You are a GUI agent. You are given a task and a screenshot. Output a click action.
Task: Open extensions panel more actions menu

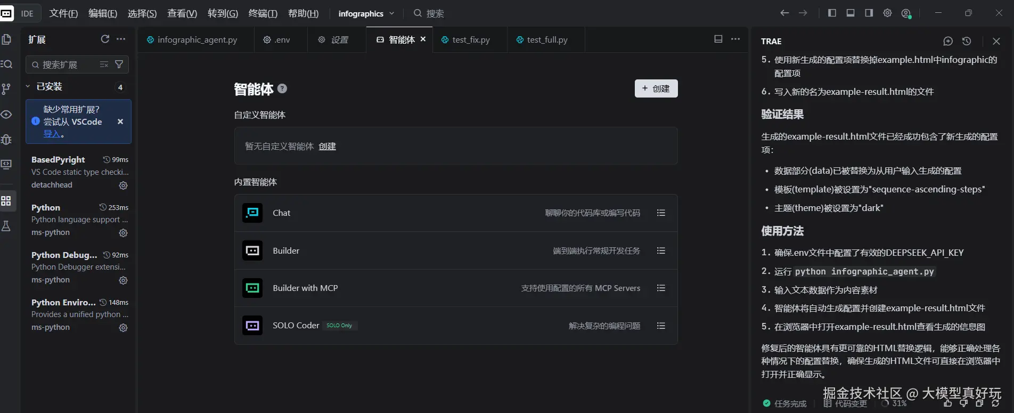[121, 39]
